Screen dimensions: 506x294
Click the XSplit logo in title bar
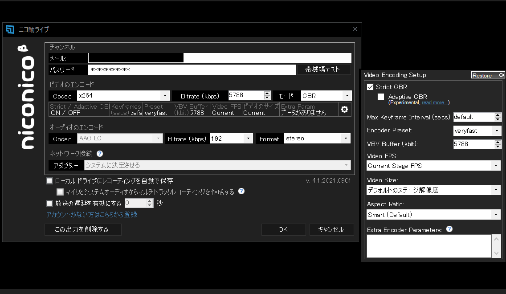tap(10, 29)
